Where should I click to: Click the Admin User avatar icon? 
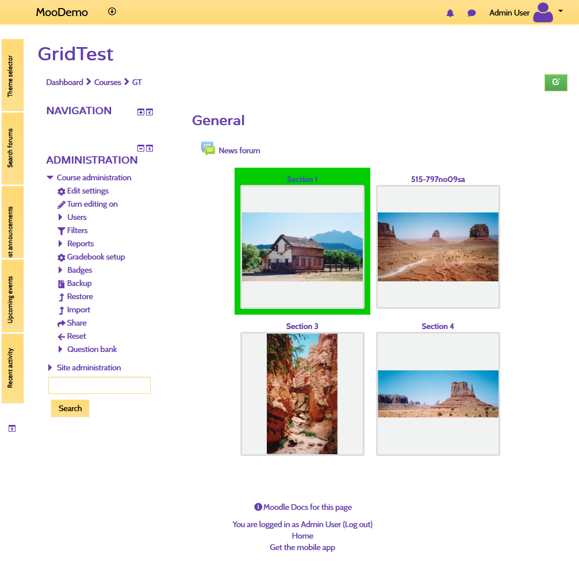pyautogui.click(x=543, y=13)
